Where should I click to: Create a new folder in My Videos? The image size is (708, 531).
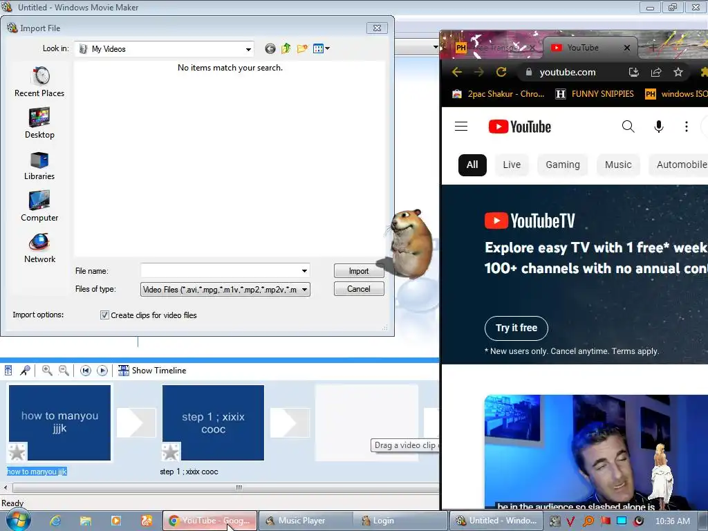pyautogui.click(x=302, y=48)
